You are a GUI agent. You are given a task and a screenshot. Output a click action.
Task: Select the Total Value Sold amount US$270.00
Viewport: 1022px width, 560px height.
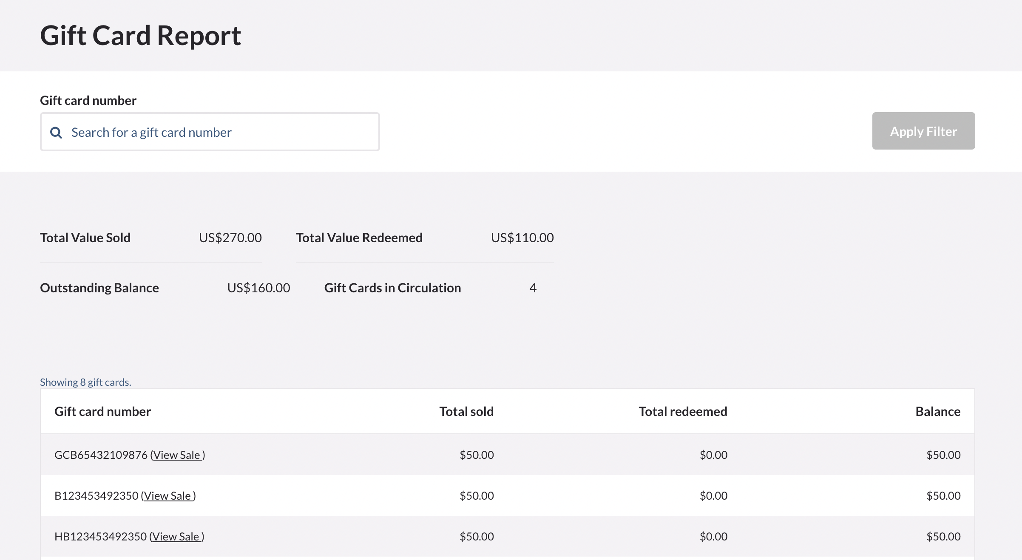click(230, 238)
